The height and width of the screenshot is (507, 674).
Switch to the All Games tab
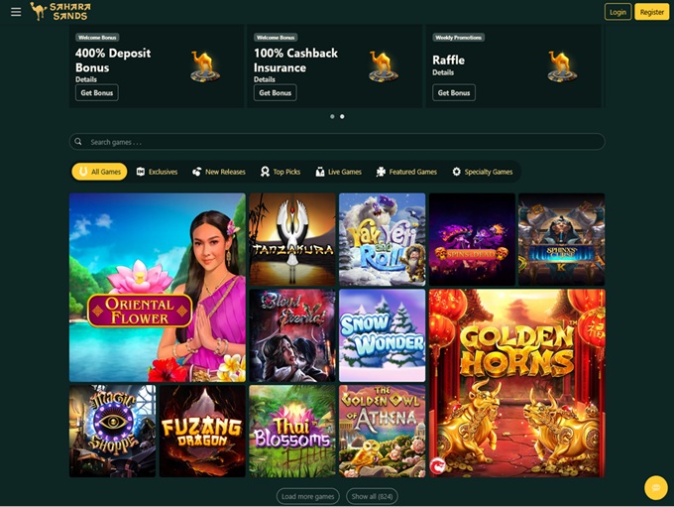[x=99, y=172]
